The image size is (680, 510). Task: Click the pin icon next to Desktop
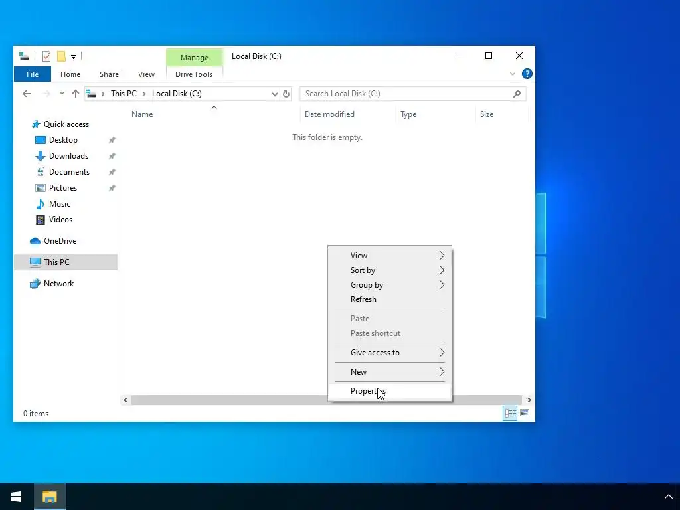coord(112,140)
